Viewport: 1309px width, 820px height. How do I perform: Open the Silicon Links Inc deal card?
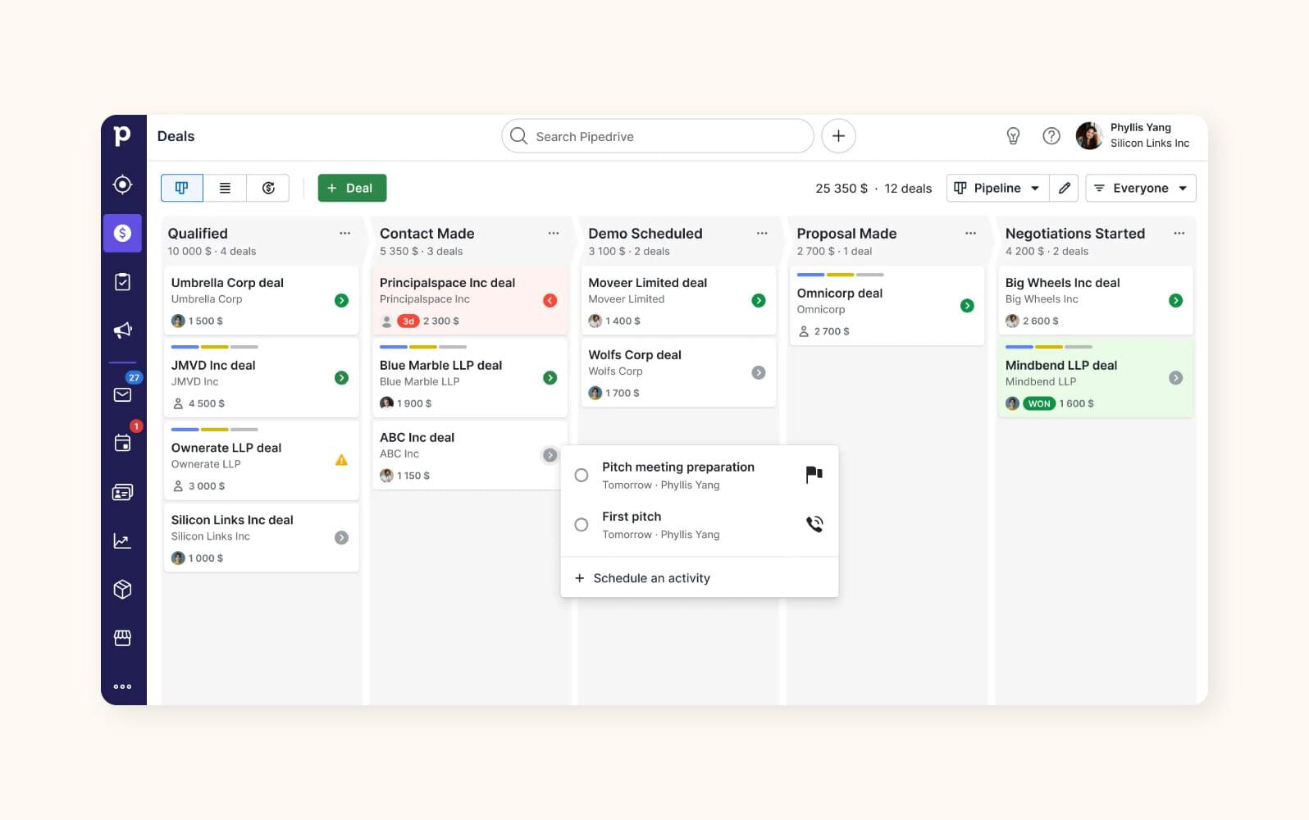(261, 538)
